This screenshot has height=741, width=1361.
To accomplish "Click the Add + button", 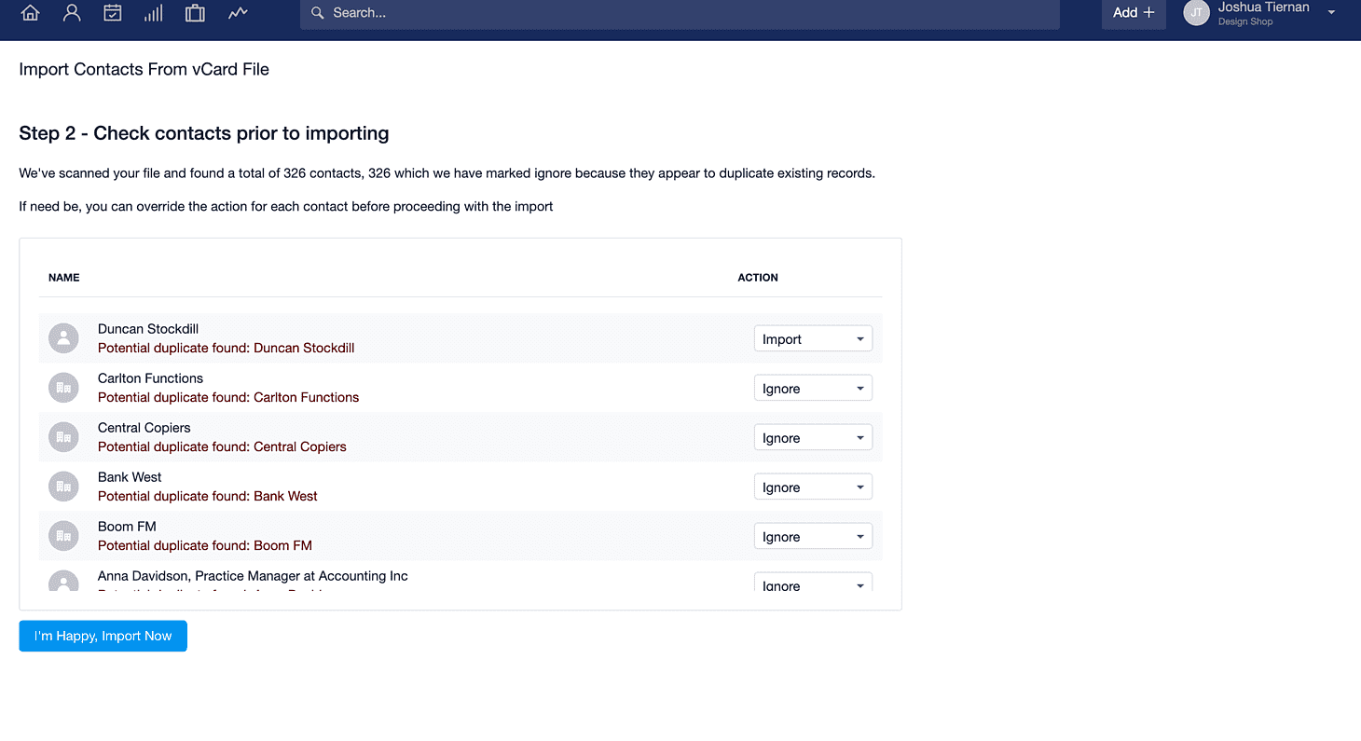I will coord(1134,13).
